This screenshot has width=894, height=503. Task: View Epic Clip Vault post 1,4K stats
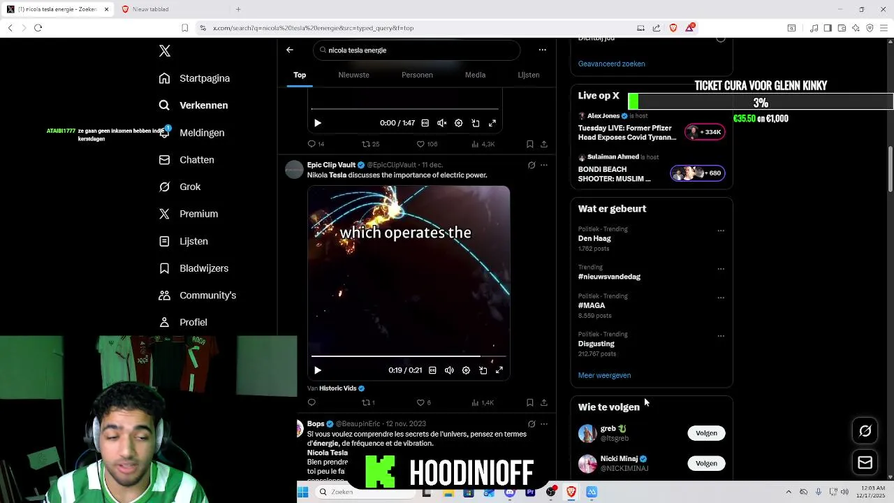point(483,402)
